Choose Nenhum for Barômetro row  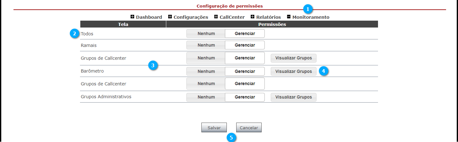click(x=206, y=71)
